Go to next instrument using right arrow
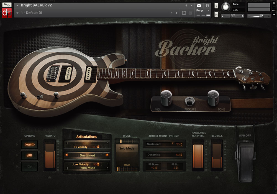 tap(191, 6)
